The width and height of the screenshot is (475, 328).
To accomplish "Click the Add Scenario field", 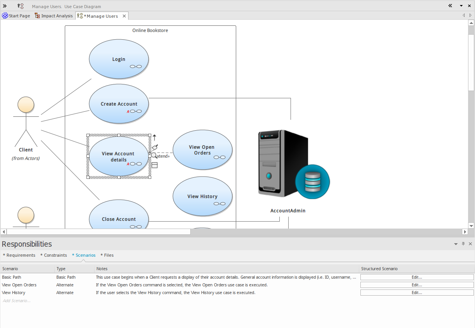I will coord(17,301).
